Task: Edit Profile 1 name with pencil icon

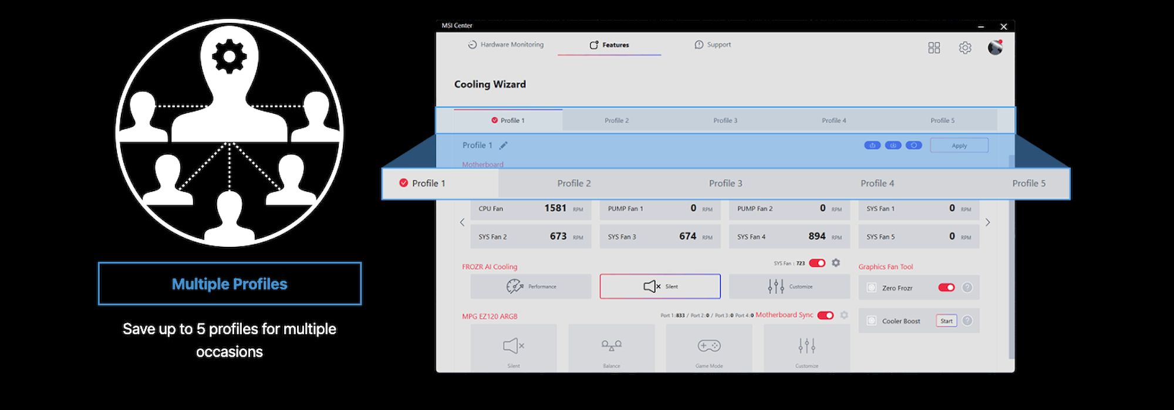Action: coord(503,145)
